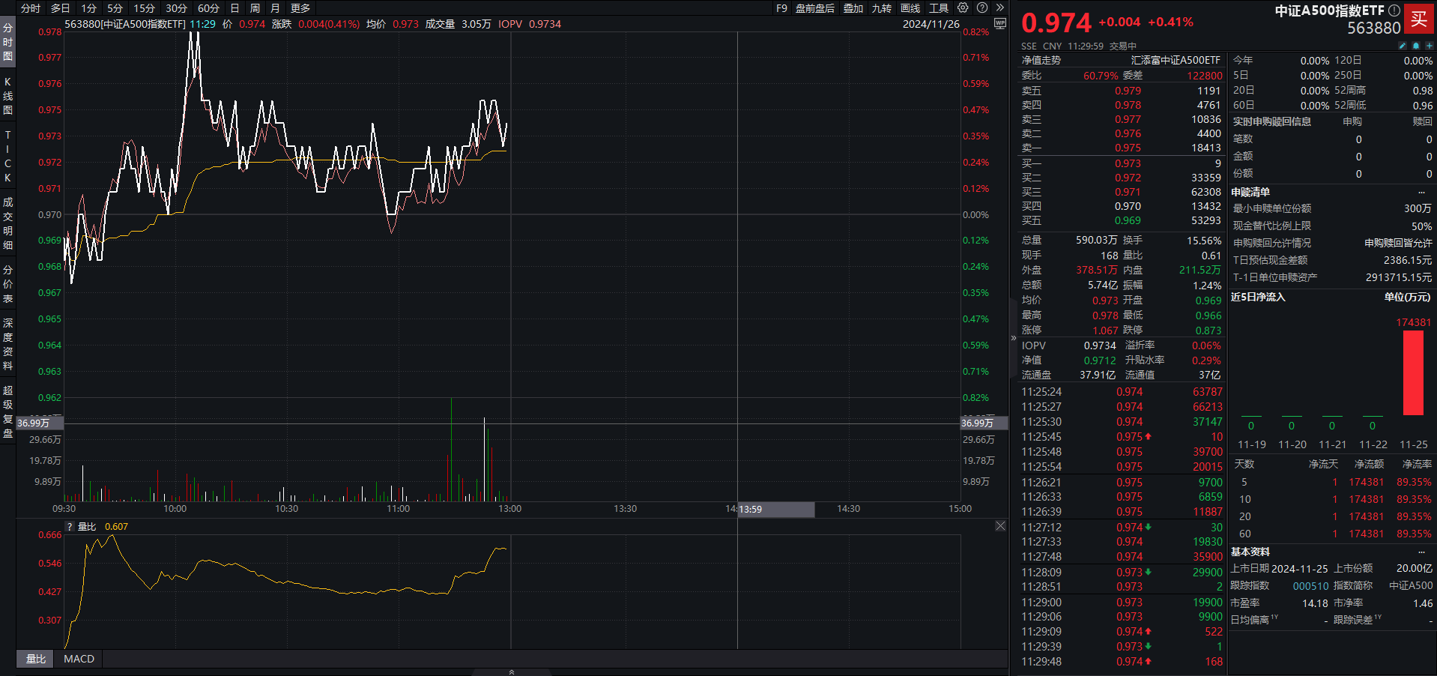Screen dimensions: 1437x676
Task: Close the 量比 indicator sub-panel
Action: coord(1000,526)
